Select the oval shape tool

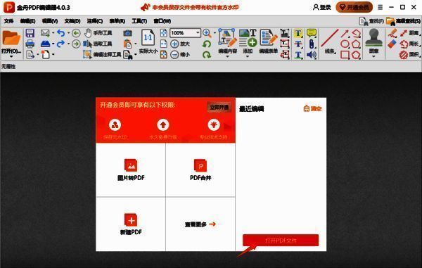[x=345, y=44]
